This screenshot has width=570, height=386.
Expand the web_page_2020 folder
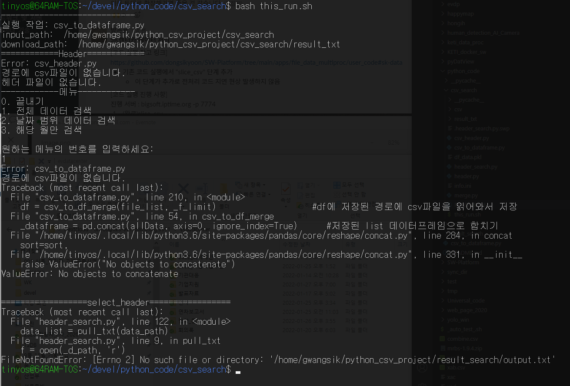click(443, 310)
